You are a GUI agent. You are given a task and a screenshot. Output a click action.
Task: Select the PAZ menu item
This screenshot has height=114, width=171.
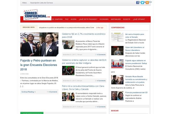pos(67,19)
